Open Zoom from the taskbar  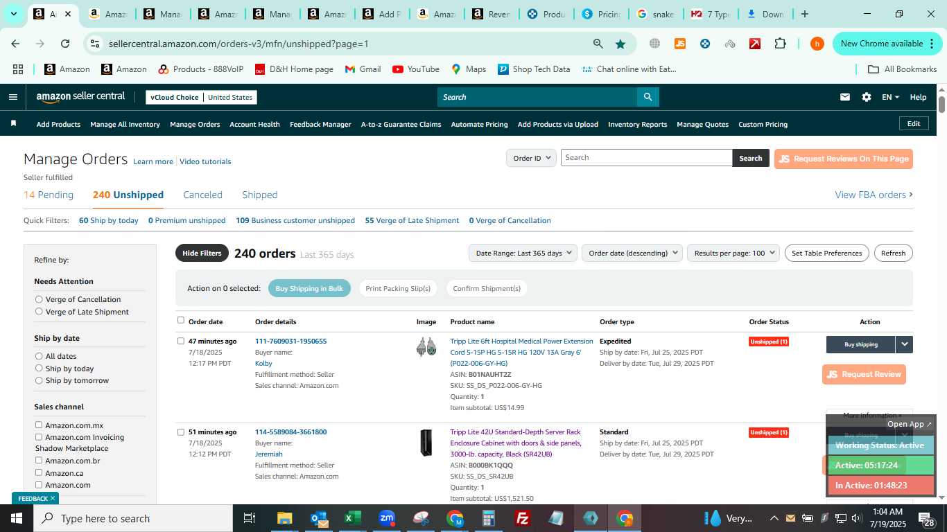click(x=387, y=518)
